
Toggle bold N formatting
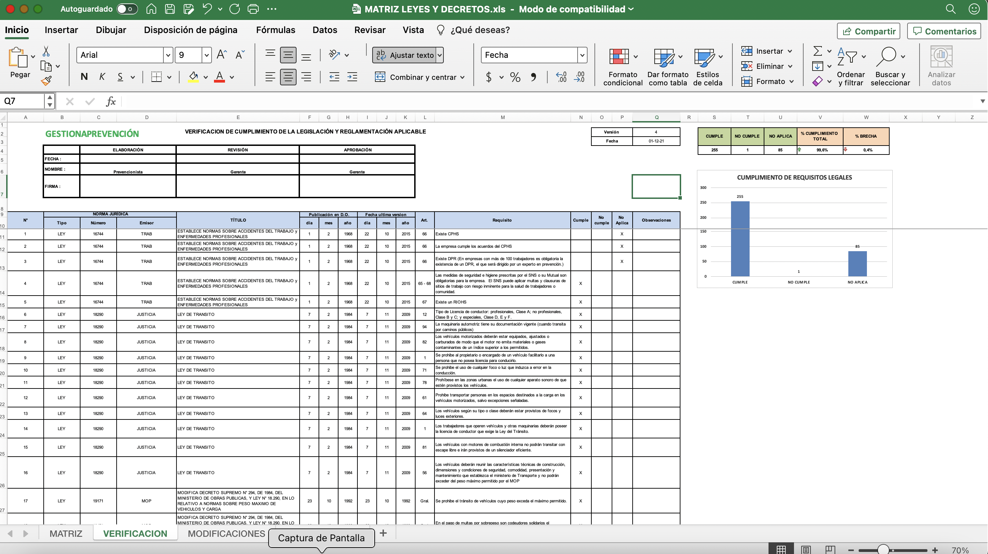pos(84,77)
